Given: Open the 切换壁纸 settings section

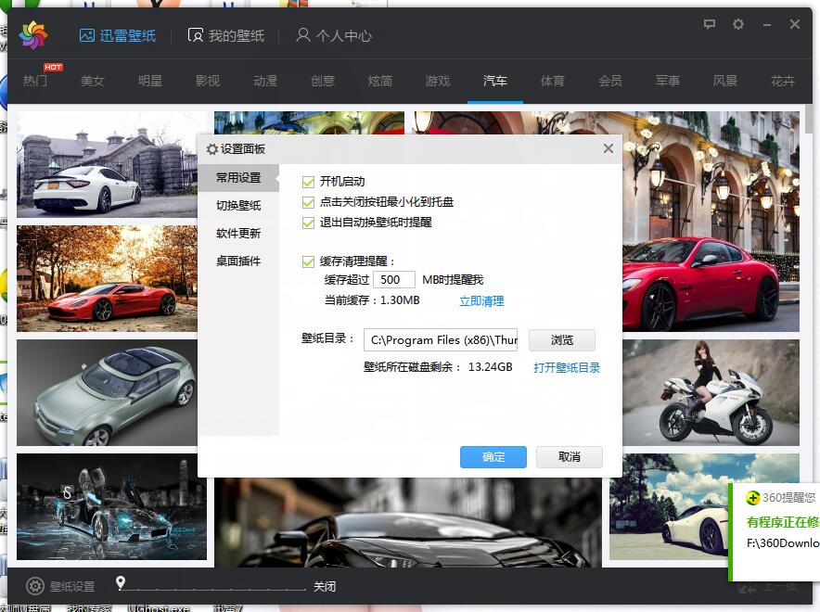Looking at the screenshot, I should (239, 206).
